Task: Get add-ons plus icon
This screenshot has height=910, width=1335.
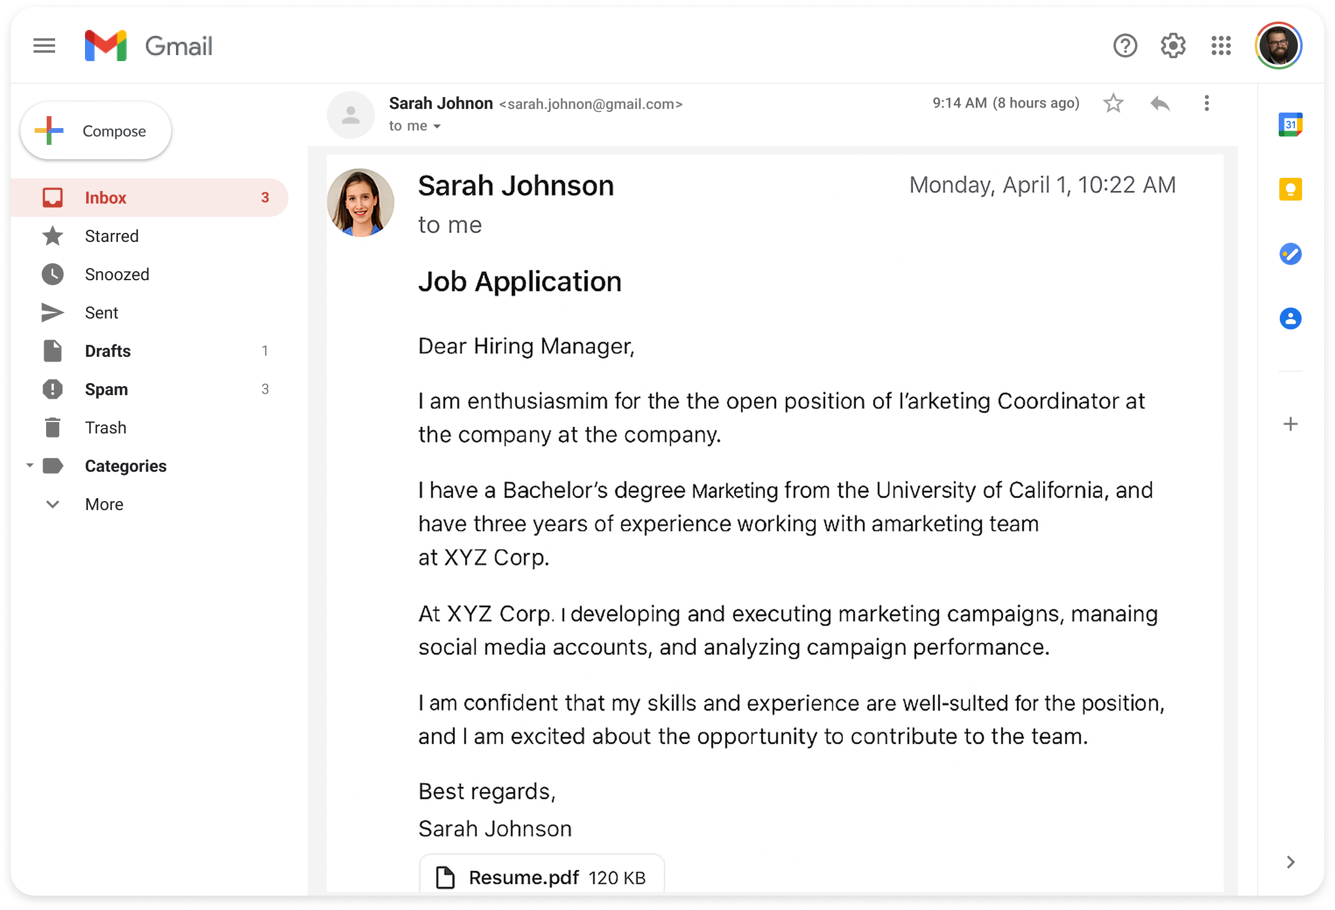Action: 1291,424
